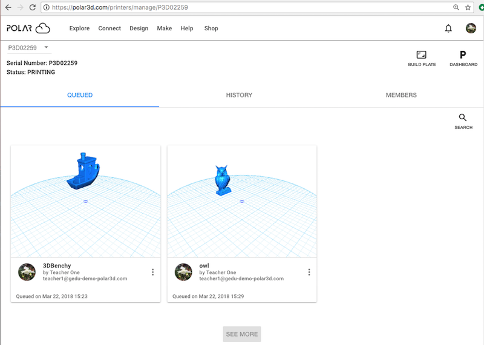Viewport: 484px width, 345px height.
Task: Click 'Queued on Mar 22, 2018 15:23'
Action: 52,296
